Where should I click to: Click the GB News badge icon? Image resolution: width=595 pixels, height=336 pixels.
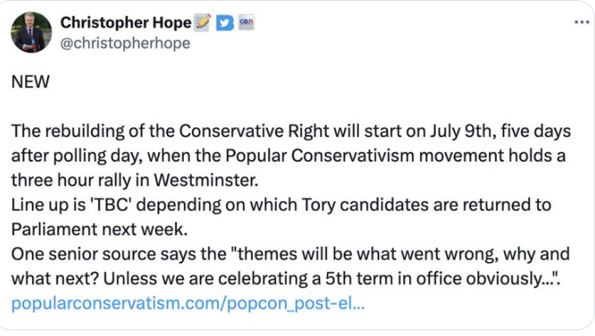(x=246, y=23)
